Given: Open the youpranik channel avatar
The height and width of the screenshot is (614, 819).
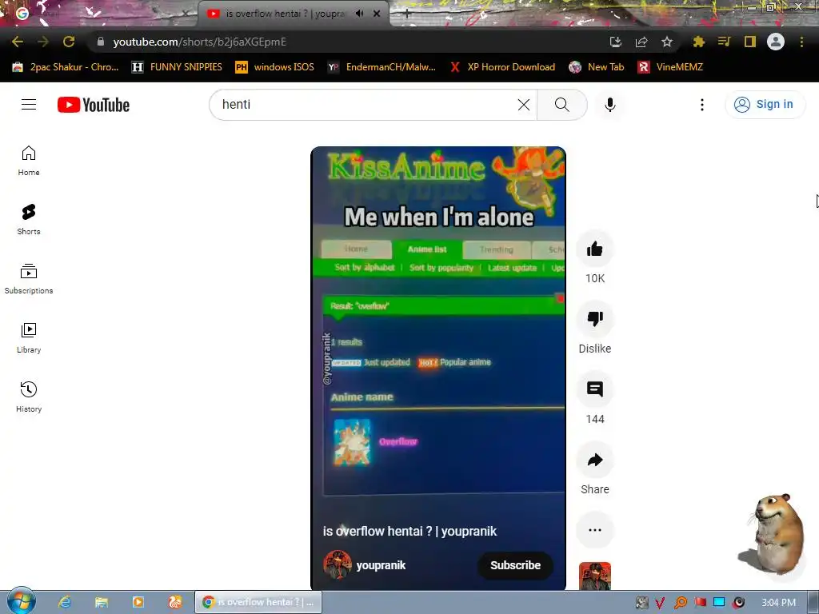Looking at the screenshot, I should coord(338,565).
